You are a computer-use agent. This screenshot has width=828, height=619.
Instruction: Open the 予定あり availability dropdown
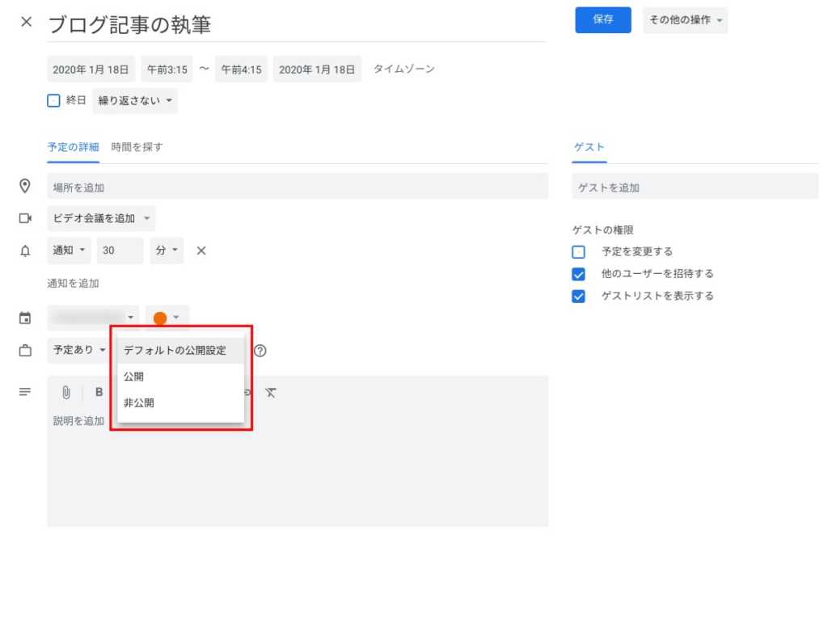(78, 351)
